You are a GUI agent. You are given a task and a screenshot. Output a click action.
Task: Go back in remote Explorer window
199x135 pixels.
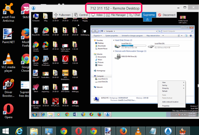[x=93, y=31]
